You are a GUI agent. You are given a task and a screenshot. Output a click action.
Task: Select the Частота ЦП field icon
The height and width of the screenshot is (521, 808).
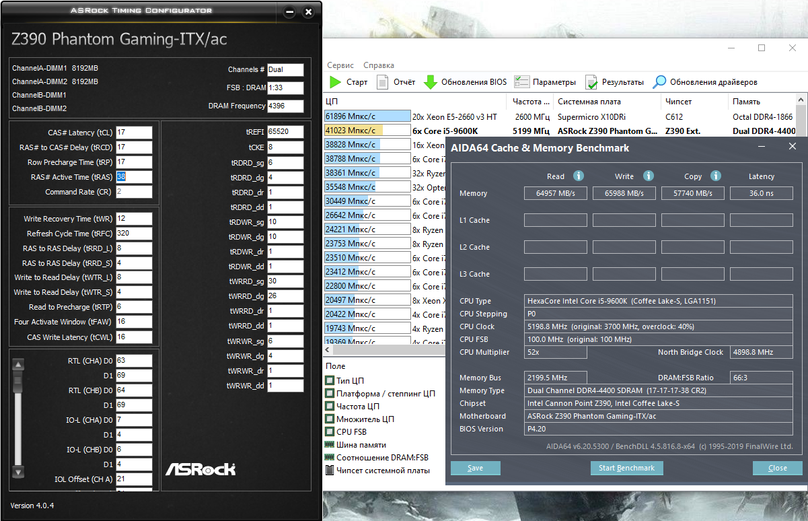pos(330,406)
